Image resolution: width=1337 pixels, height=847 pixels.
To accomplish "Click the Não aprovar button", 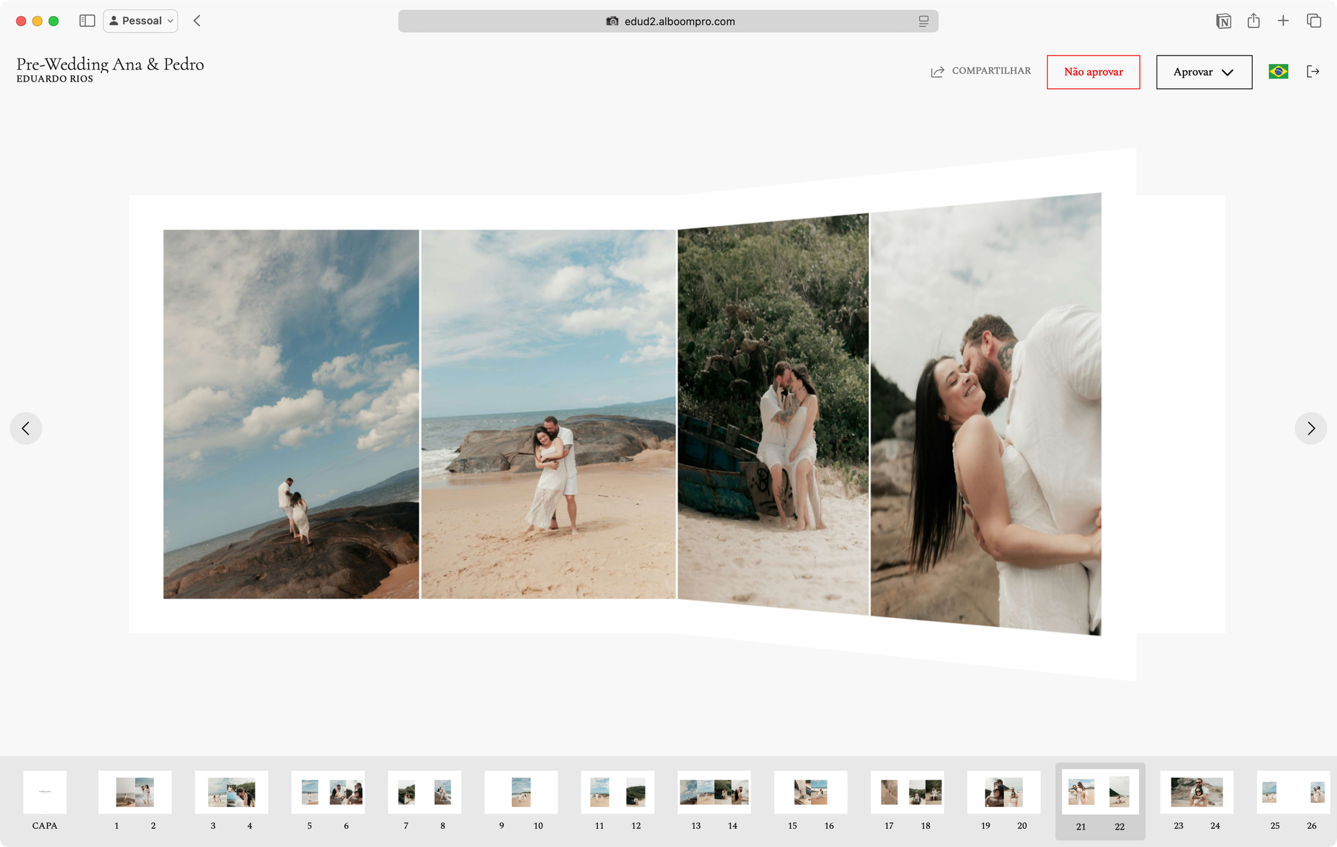I will pyautogui.click(x=1093, y=72).
